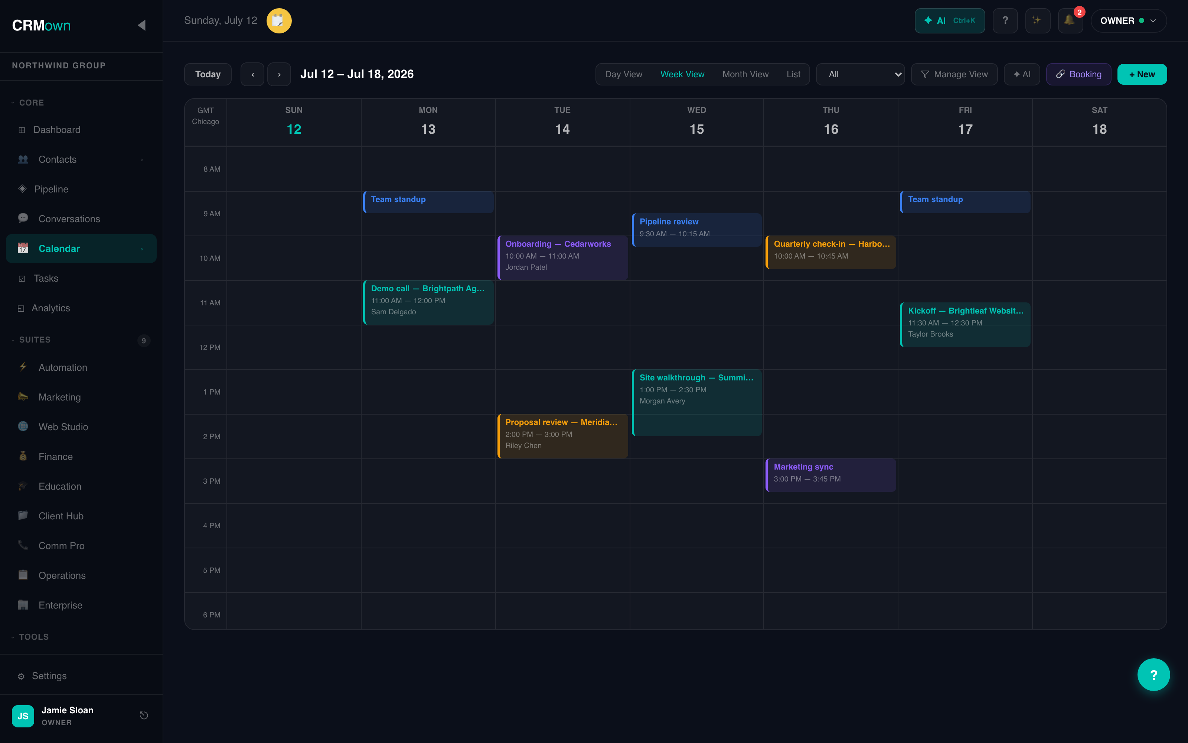This screenshot has width=1188, height=743.
Task: Select the Week View tab
Action: click(682, 74)
